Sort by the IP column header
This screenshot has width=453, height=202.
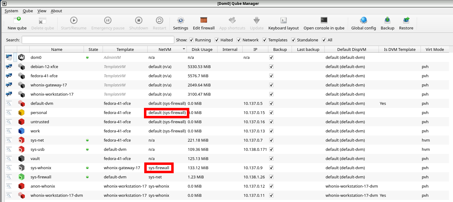pos(255,49)
